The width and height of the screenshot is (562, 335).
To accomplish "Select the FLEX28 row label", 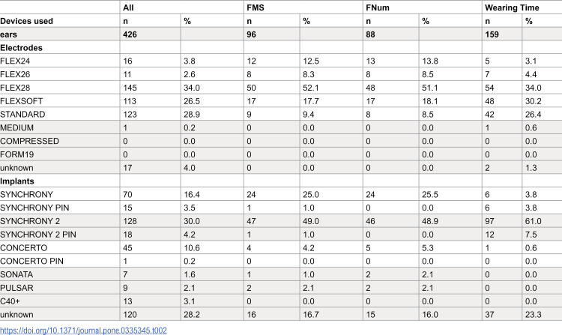I will [x=15, y=88].
